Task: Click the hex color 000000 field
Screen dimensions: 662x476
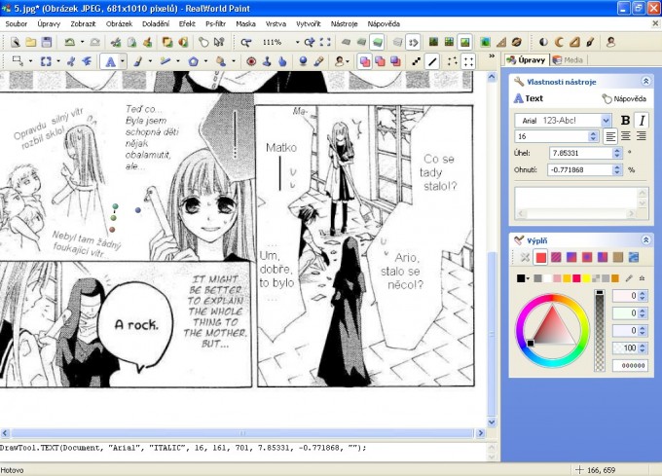Action: (630, 365)
